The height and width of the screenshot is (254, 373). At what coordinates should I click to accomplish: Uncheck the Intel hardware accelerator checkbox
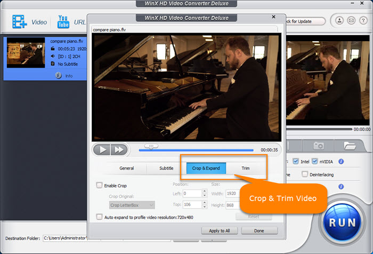click(295, 161)
